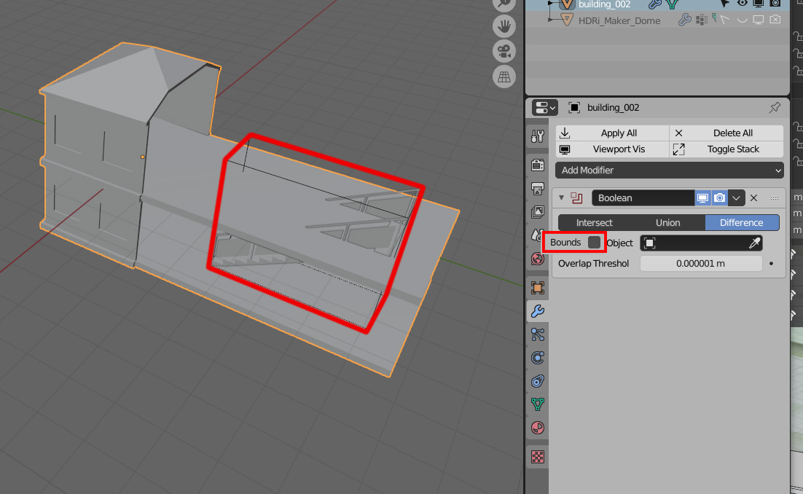Click the animate dot beside Overlap Threshold

(x=771, y=264)
